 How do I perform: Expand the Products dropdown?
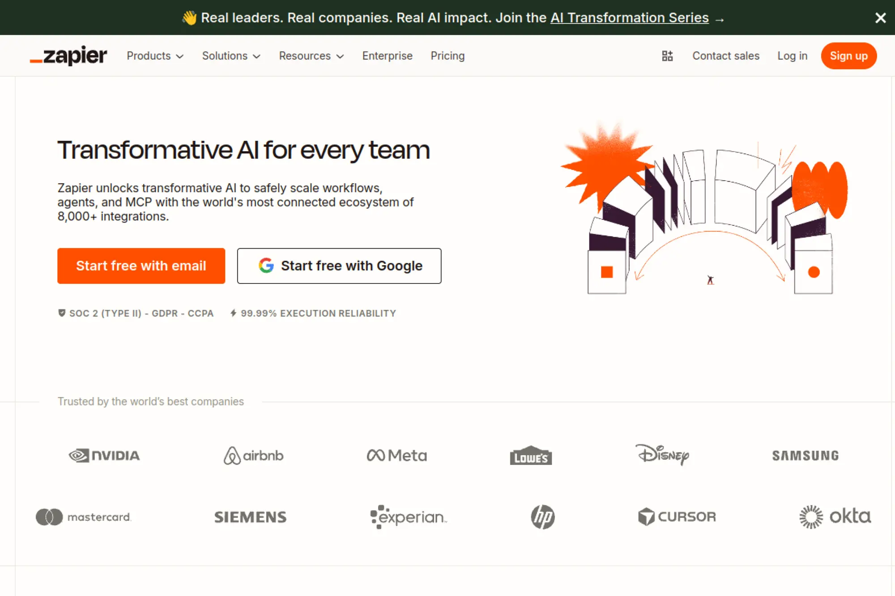click(155, 56)
